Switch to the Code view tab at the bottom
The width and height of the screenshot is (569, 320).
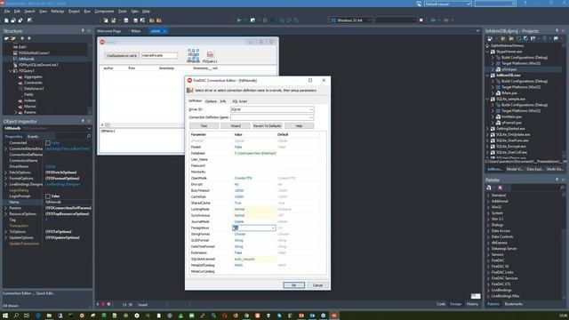pos(441,304)
